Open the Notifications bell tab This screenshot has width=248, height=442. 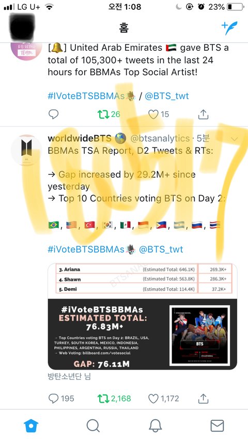pyautogui.click(x=155, y=425)
